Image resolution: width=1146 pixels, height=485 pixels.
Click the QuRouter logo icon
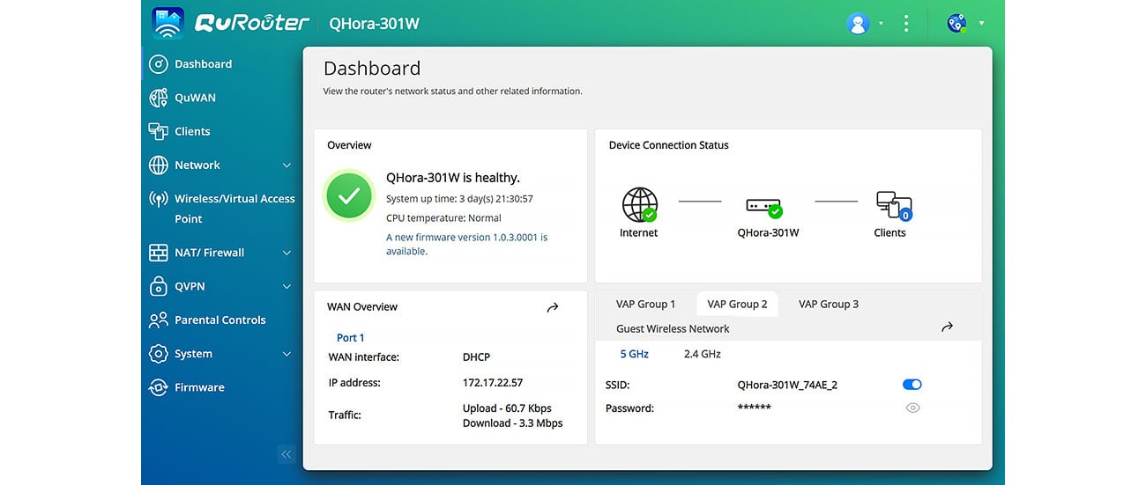167,23
